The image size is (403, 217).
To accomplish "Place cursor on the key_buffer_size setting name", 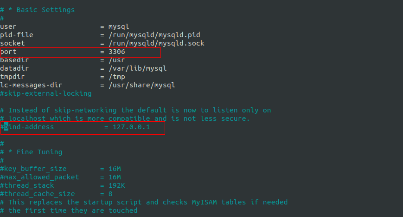I will tap(35, 169).
